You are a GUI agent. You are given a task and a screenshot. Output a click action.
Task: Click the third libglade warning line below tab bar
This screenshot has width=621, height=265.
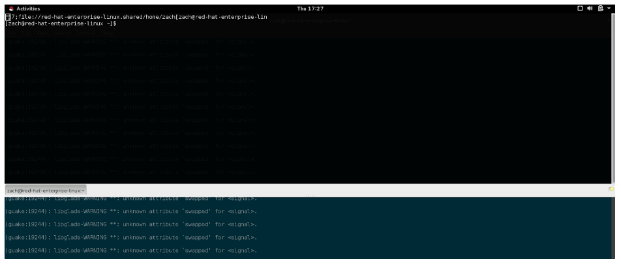coord(130,223)
